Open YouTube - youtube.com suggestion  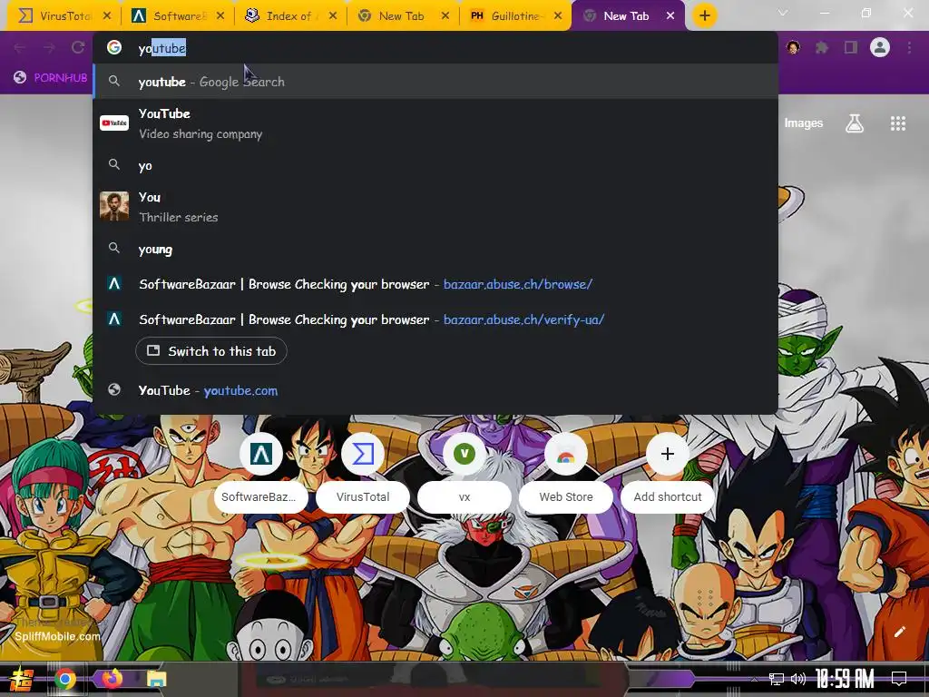pos(435,390)
